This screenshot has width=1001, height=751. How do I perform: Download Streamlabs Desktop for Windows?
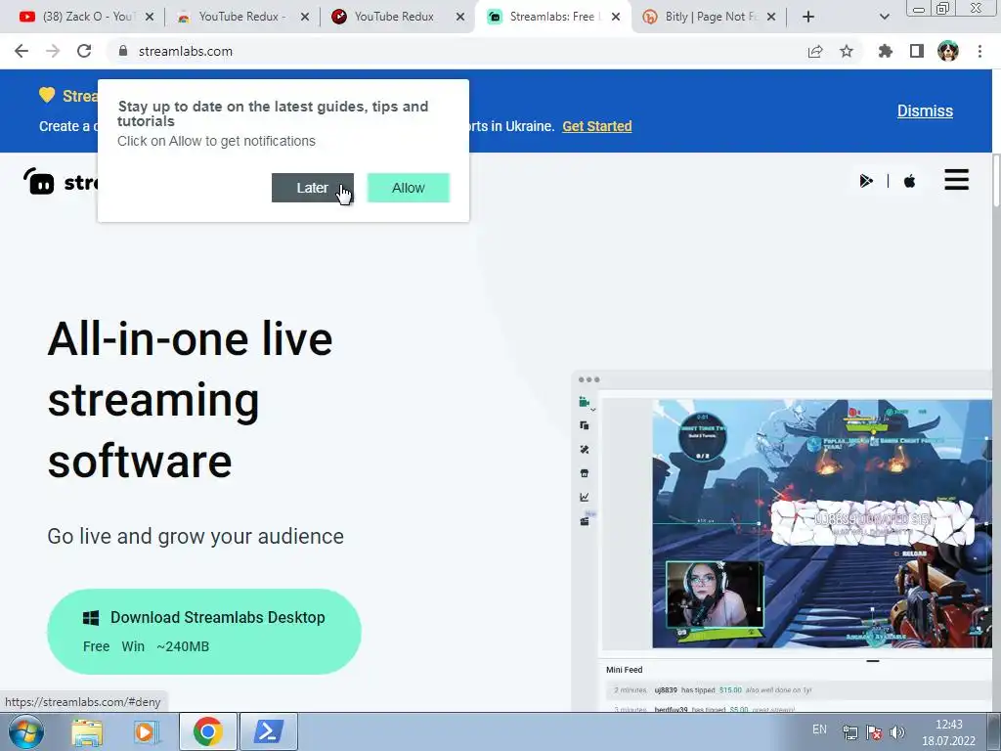pos(204,631)
